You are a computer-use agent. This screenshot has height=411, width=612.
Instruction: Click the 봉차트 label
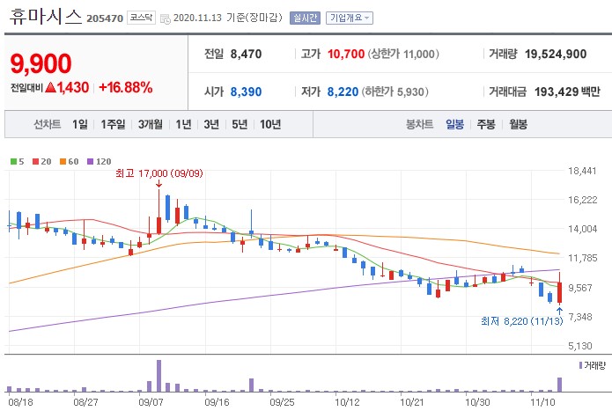pyautogui.click(x=419, y=124)
